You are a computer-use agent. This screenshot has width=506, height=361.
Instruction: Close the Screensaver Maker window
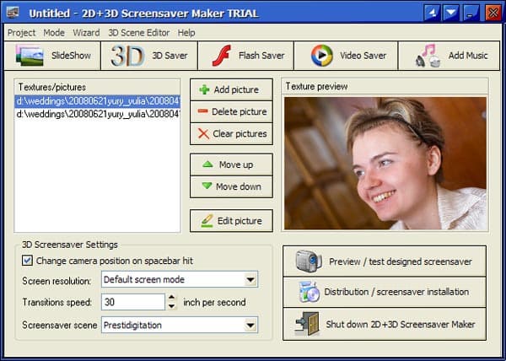493,13
